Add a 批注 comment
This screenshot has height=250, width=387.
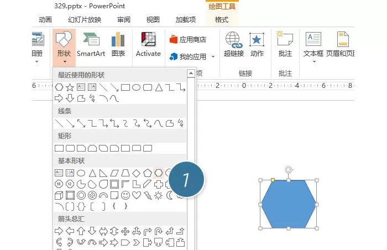coord(285,44)
